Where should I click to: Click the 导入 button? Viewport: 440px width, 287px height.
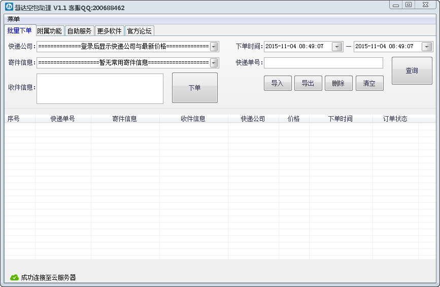pyautogui.click(x=278, y=84)
